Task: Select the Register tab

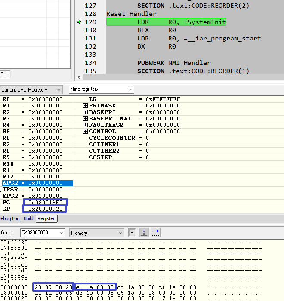Action: click(46, 218)
